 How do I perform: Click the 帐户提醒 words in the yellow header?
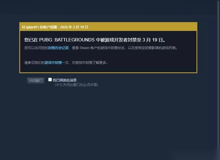(x=50, y=27)
